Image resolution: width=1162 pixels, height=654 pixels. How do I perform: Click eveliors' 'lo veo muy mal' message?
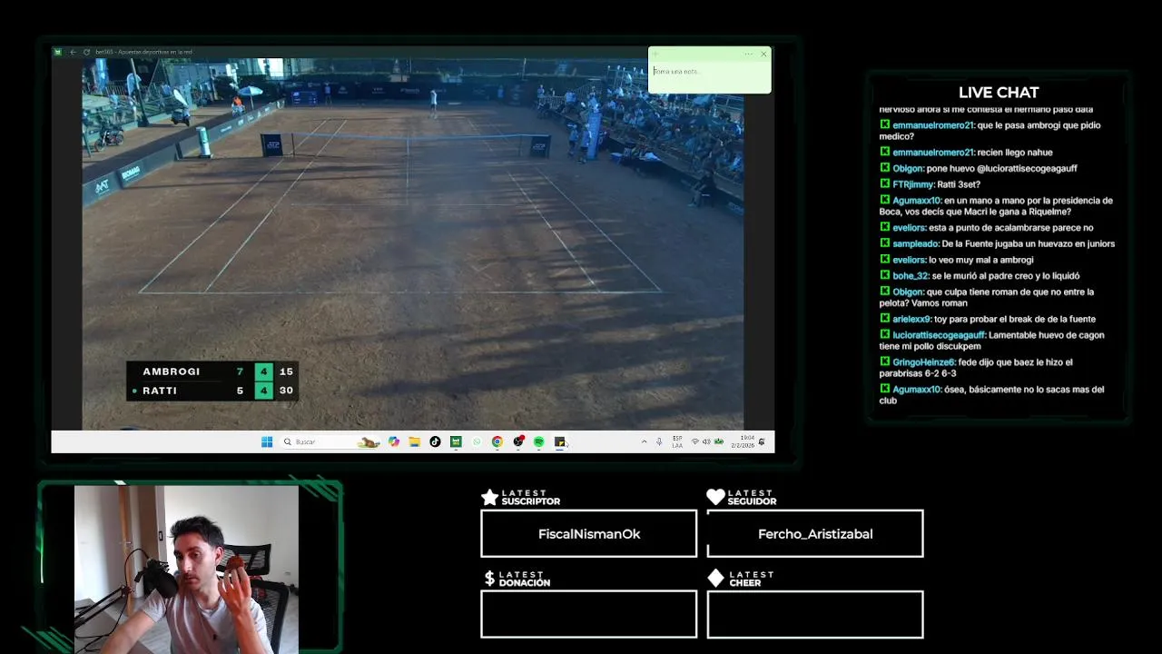click(957, 260)
